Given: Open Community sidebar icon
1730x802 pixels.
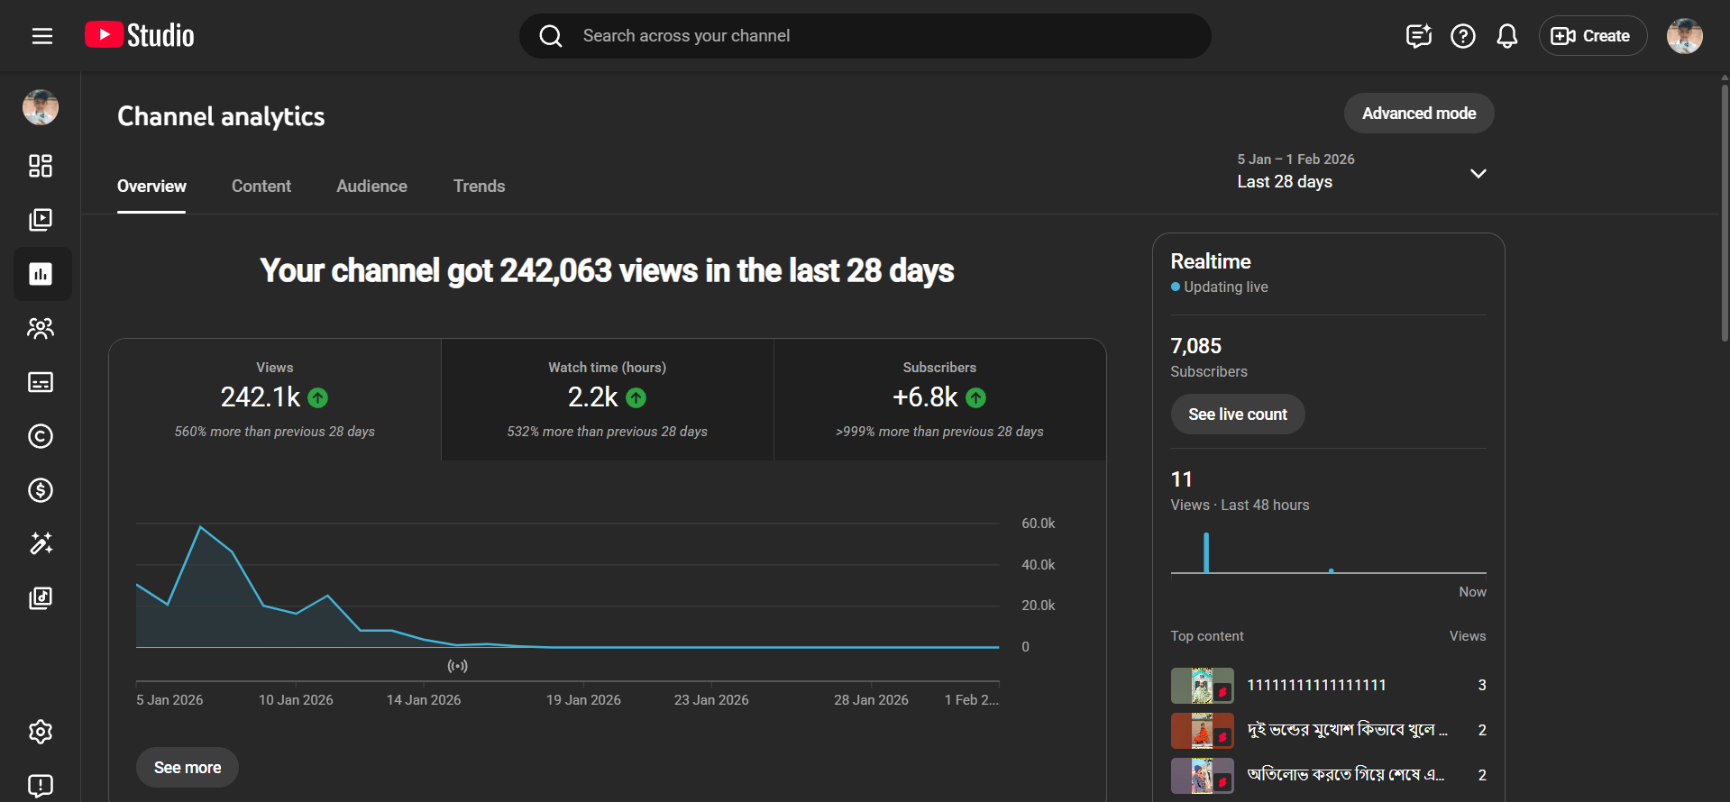Looking at the screenshot, I should click(41, 328).
